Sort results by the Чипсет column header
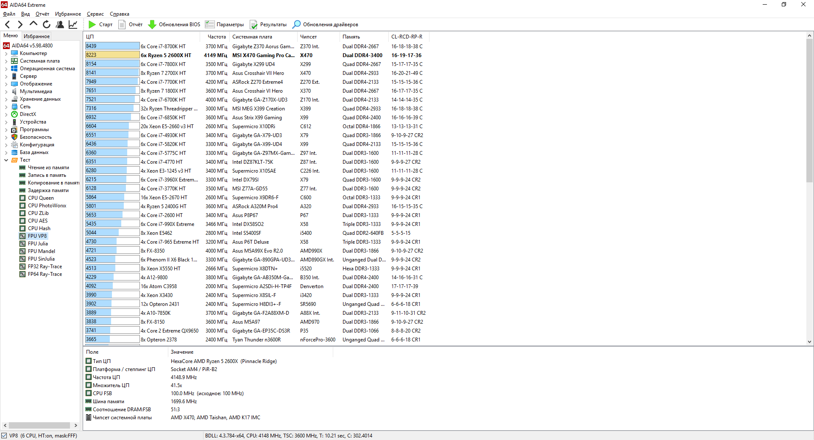 click(318, 37)
